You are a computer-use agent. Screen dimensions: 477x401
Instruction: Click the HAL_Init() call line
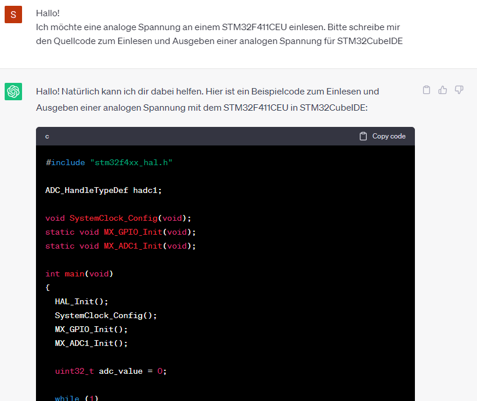[81, 302]
